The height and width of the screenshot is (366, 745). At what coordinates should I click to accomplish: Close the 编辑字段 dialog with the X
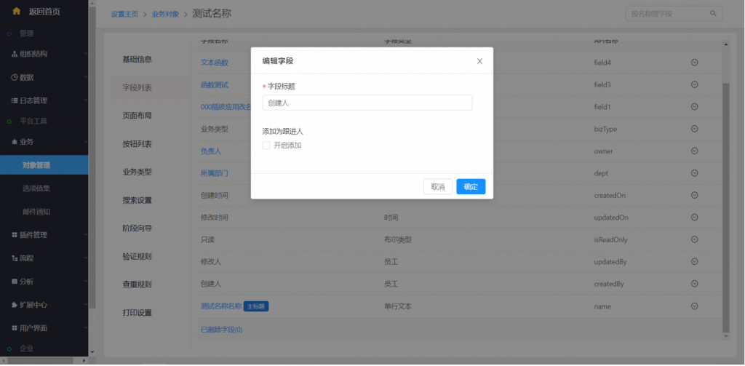click(x=479, y=61)
